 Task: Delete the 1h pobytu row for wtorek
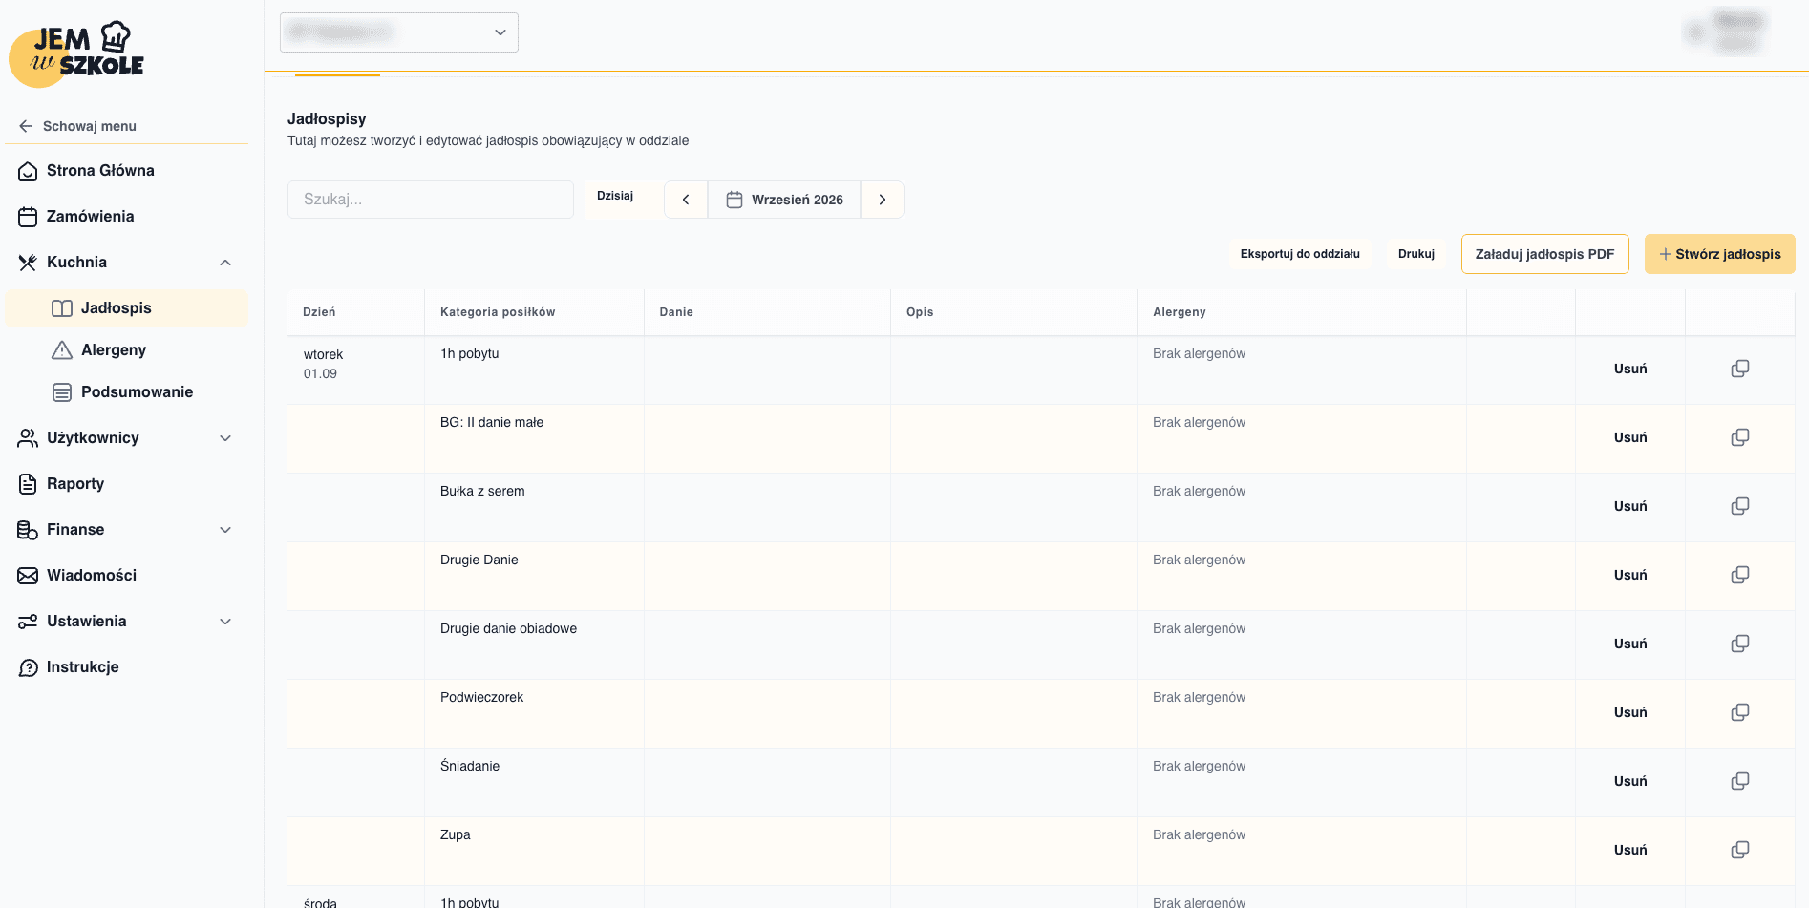coord(1630,369)
